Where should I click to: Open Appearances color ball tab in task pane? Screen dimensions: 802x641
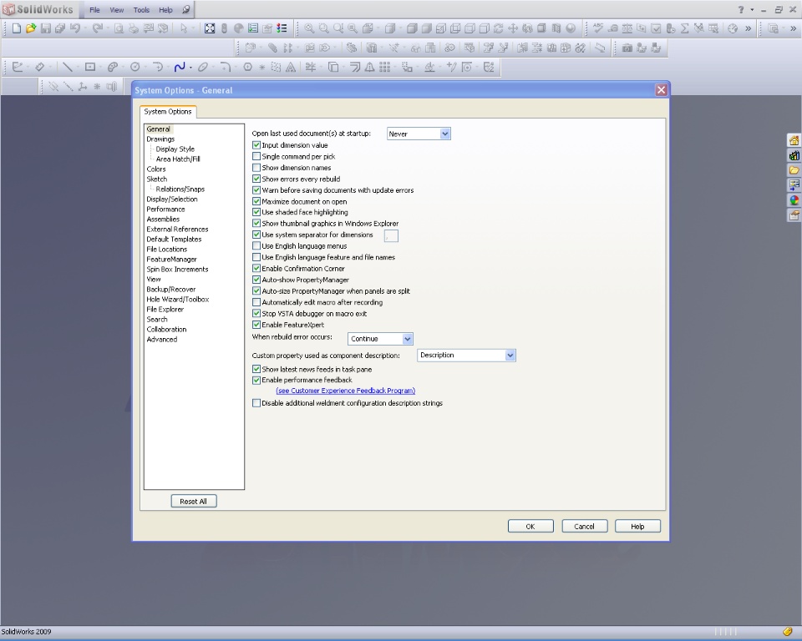(x=794, y=200)
